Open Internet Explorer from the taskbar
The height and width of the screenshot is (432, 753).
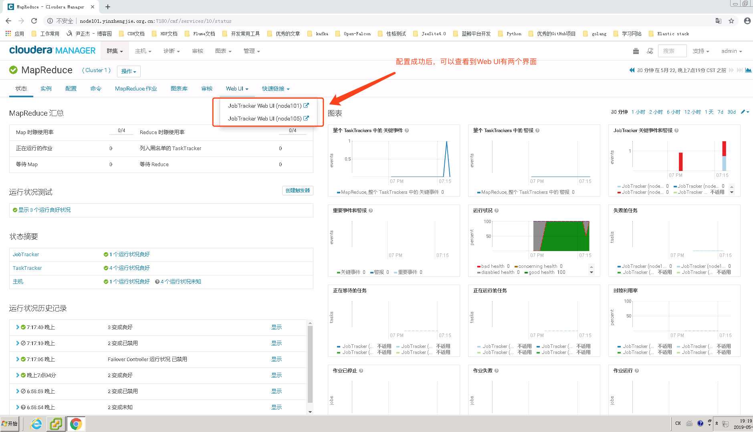point(36,424)
